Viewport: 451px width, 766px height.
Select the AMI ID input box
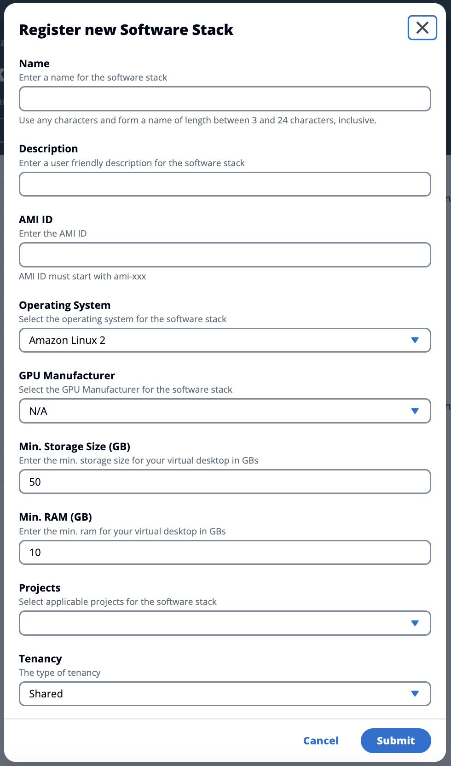click(x=225, y=255)
